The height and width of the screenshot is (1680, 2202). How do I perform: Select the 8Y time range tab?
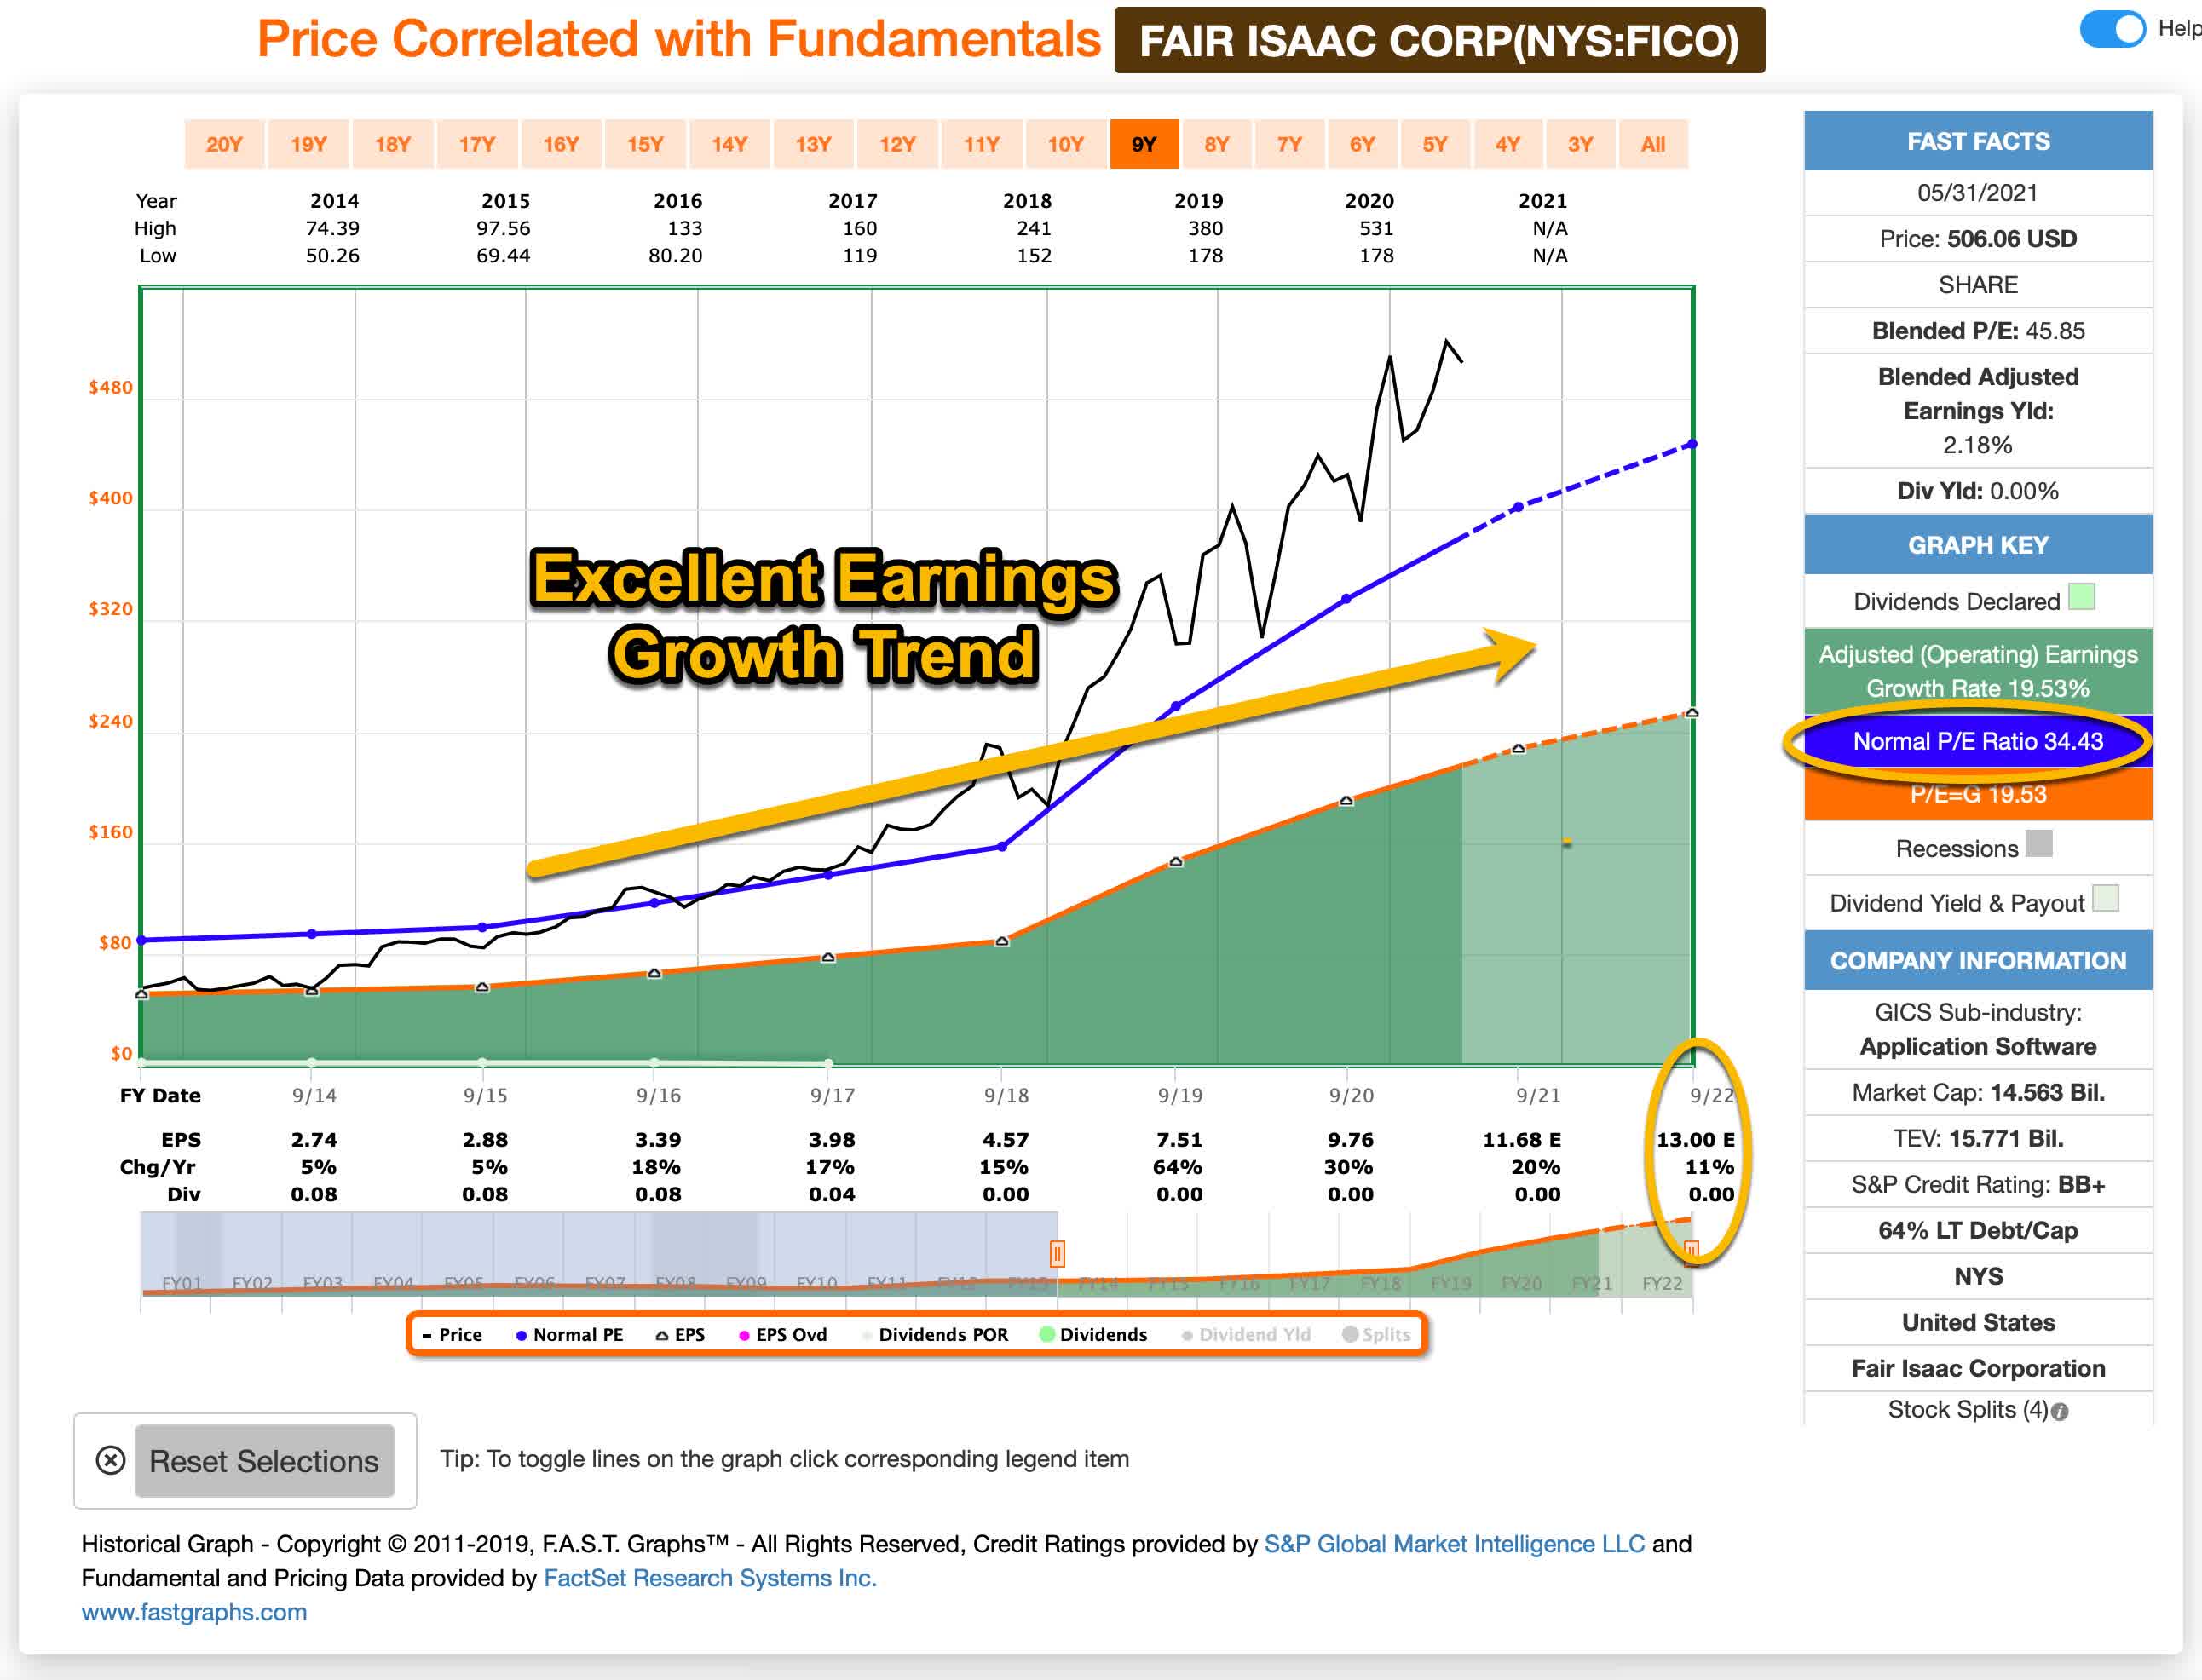pos(1216,144)
